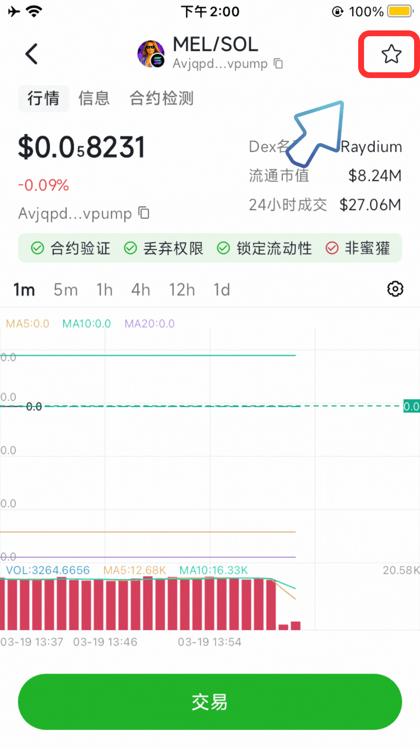Select the 1m chart interval
This screenshot has height=748, width=420.
click(x=24, y=290)
